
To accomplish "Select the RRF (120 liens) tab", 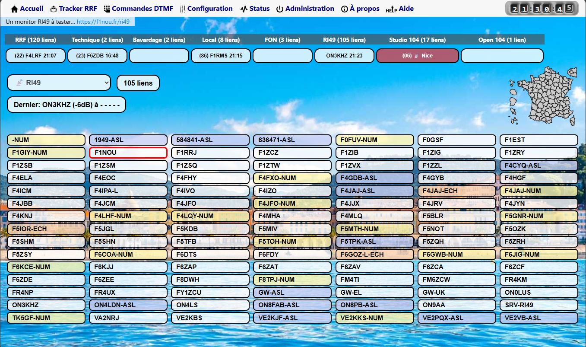I will (x=35, y=40).
